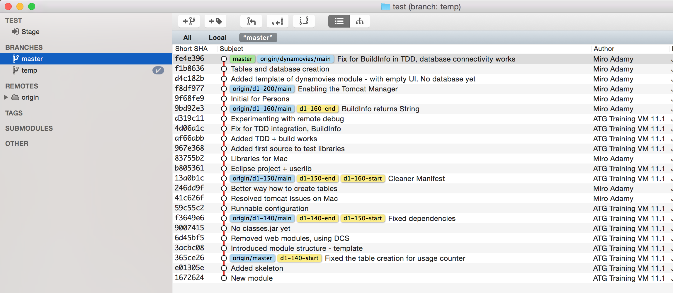
Task: Switch to the All commits tab
Action: point(187,37)
